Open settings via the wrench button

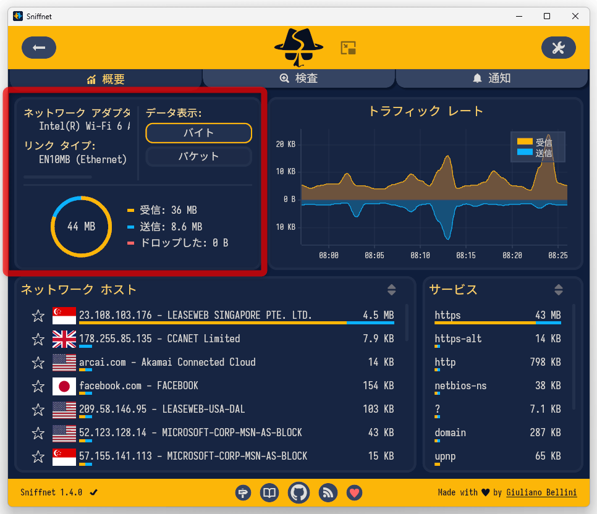[x=558, y=48]
